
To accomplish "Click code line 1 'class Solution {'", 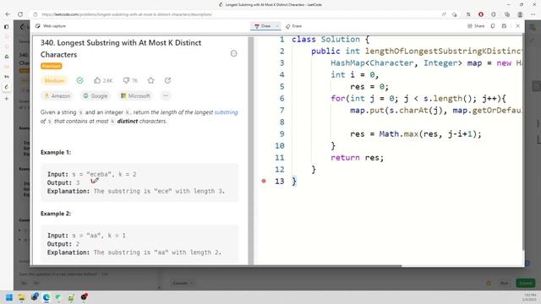I will [x=331, y=40].
